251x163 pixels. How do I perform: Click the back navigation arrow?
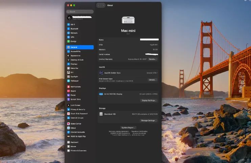(99, 5)
